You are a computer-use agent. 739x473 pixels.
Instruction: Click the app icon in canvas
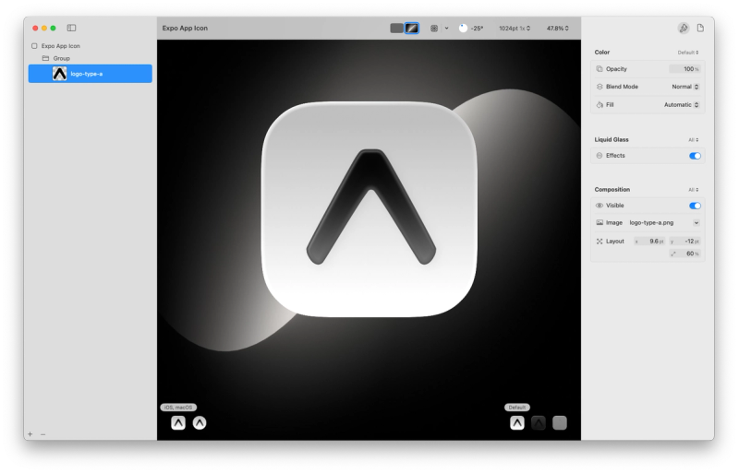[369, 209]
